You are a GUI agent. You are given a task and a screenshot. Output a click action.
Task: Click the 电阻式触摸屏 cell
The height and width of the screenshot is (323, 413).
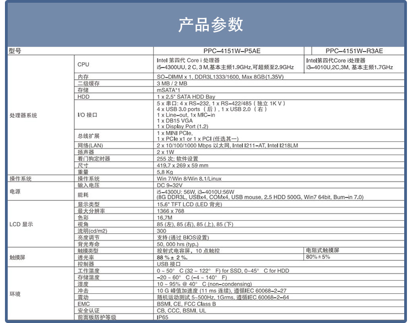tap(325, 250)
